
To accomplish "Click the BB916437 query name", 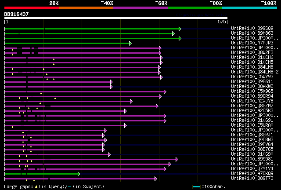I will pyautogui.click(x=17, y=14).
